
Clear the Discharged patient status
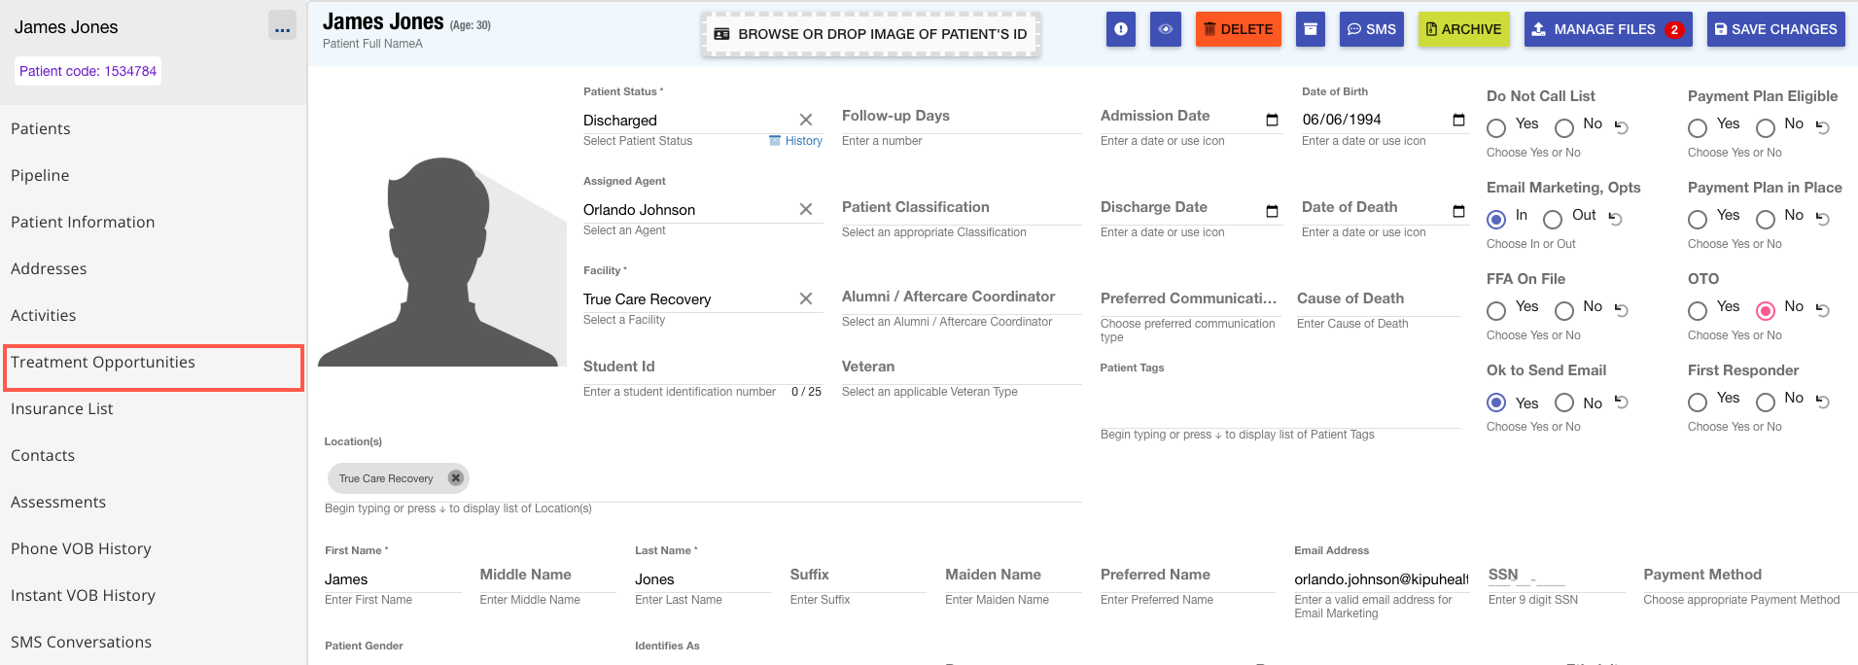pos(805,120)
